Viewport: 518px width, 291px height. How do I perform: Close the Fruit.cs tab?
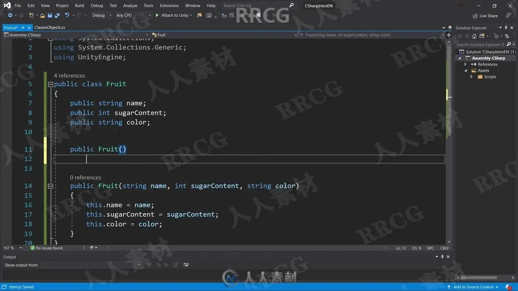pos(29,27)
